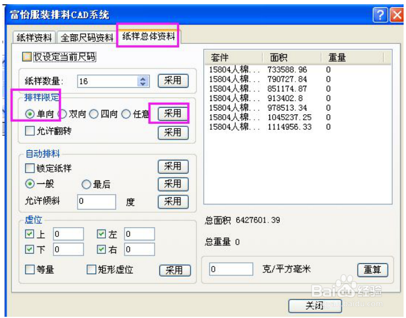Click the 面积 column header
The height and width of the screenshot is (318, 406).
click(x=292, y=58)
